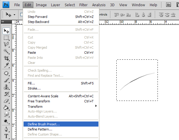The width and height of the screenshot is (179, 140).
Task: Choose Define Brush Preset from Edit menu
Action: pyautogui.click(x=44, y=124)
